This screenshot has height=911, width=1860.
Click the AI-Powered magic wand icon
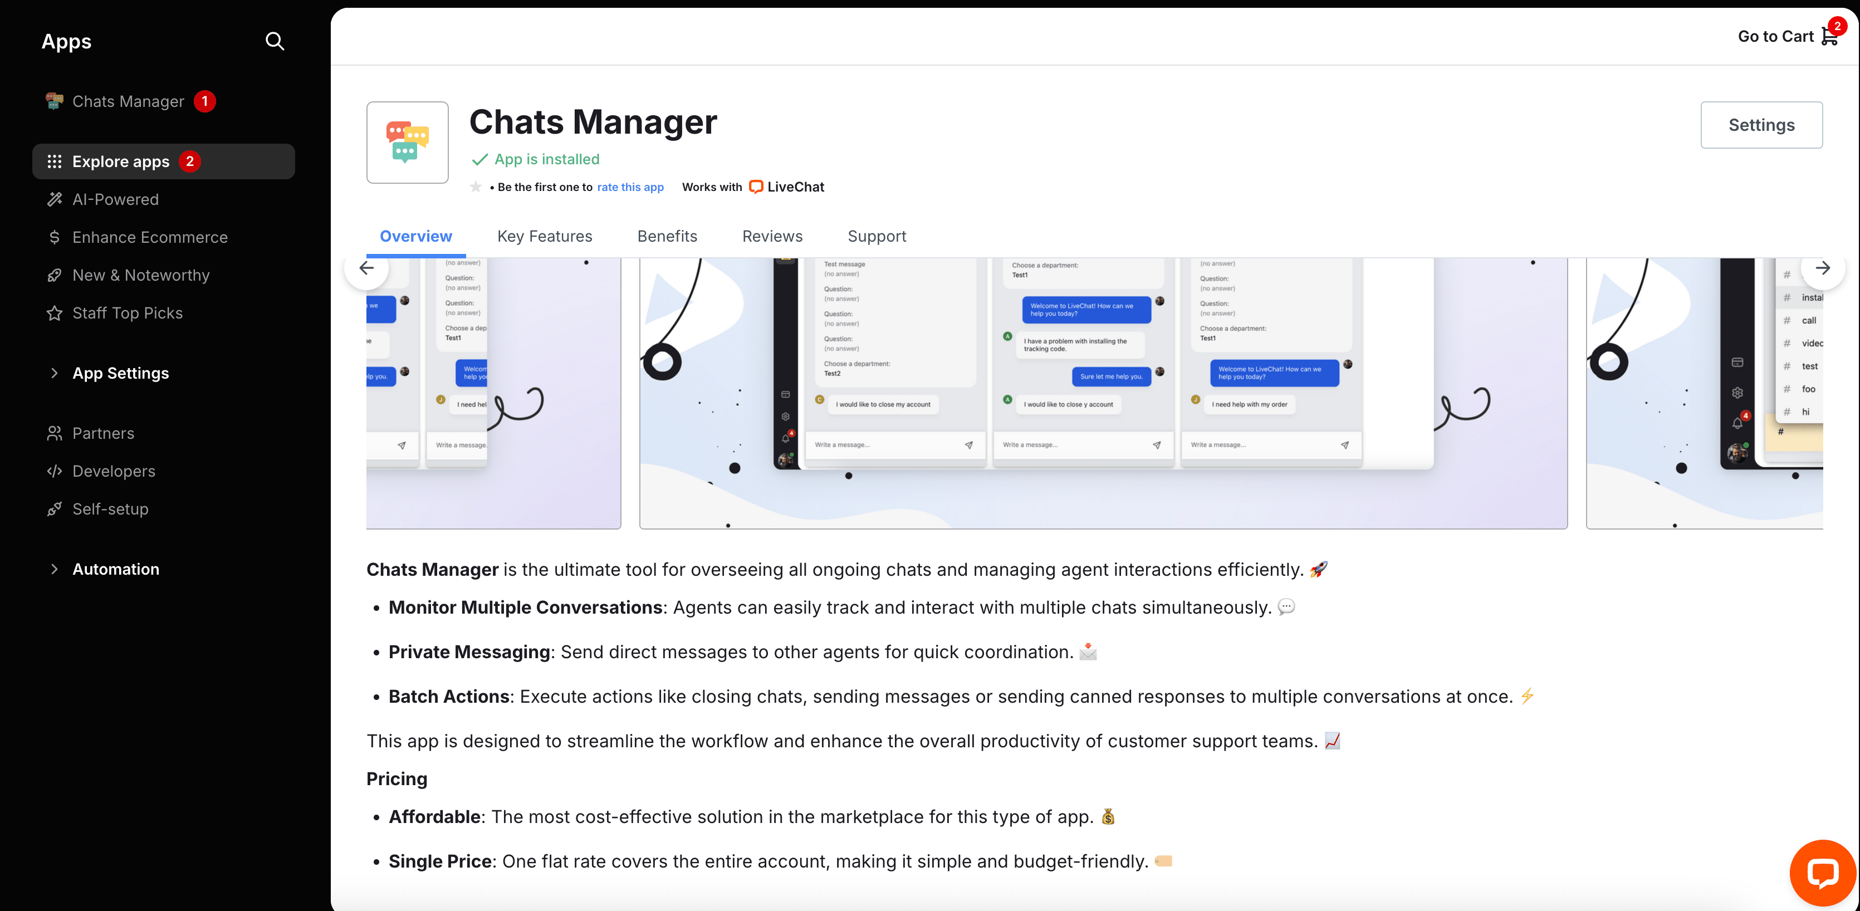click(54, 199)
